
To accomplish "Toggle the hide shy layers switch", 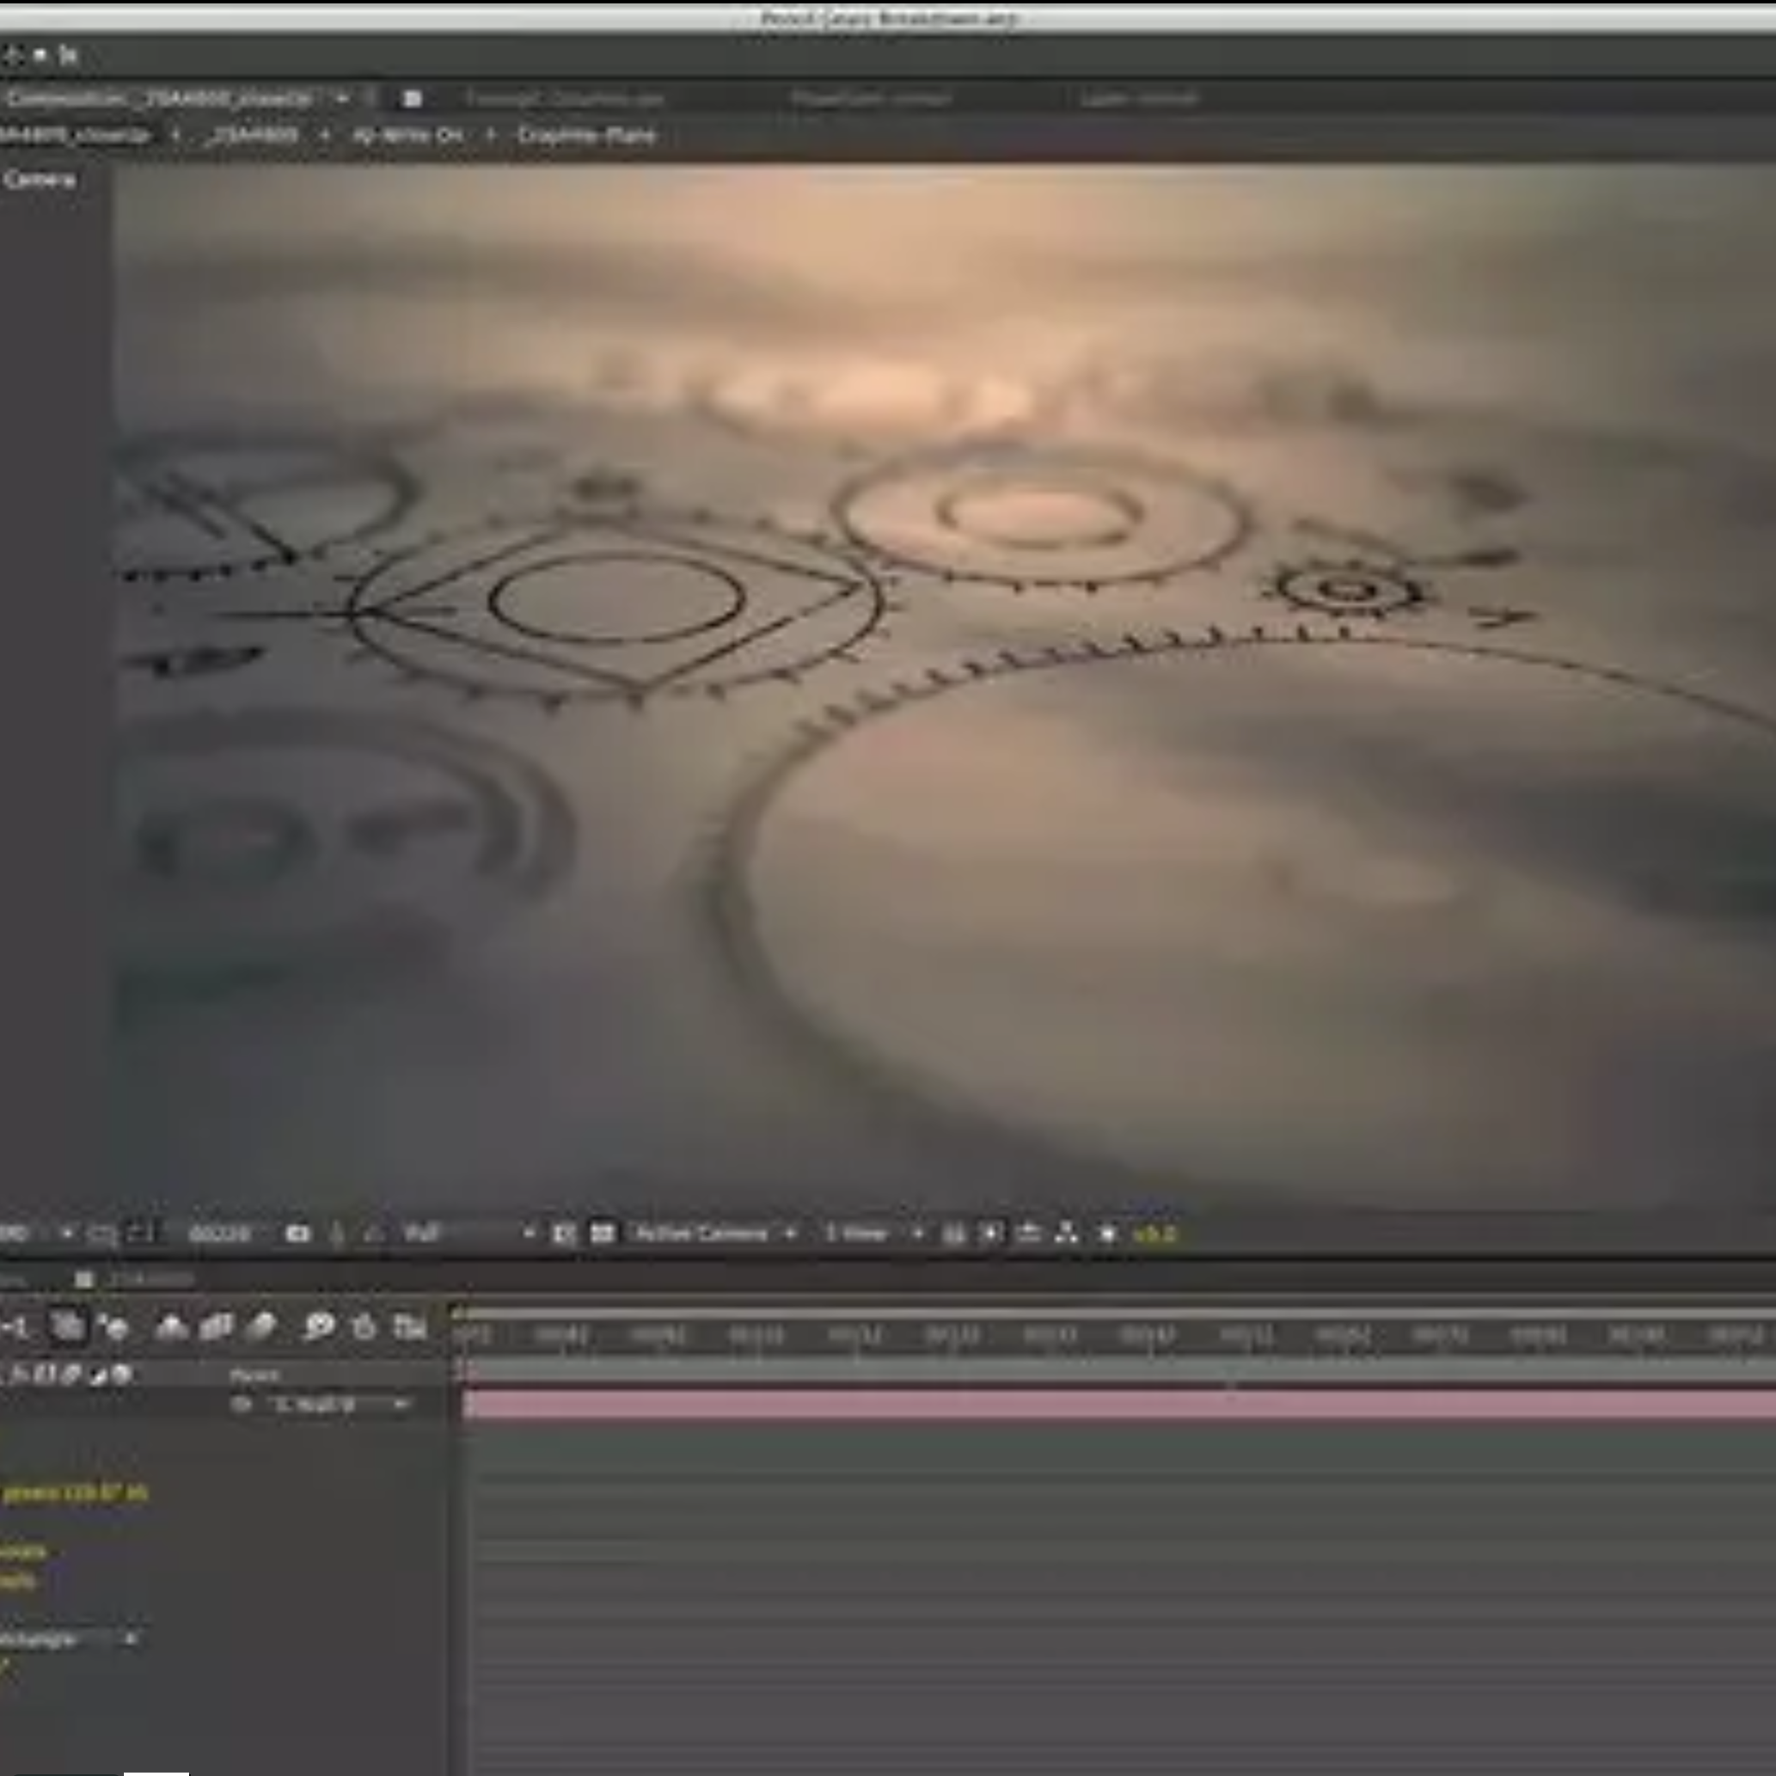I will [x=172, y=1327].
